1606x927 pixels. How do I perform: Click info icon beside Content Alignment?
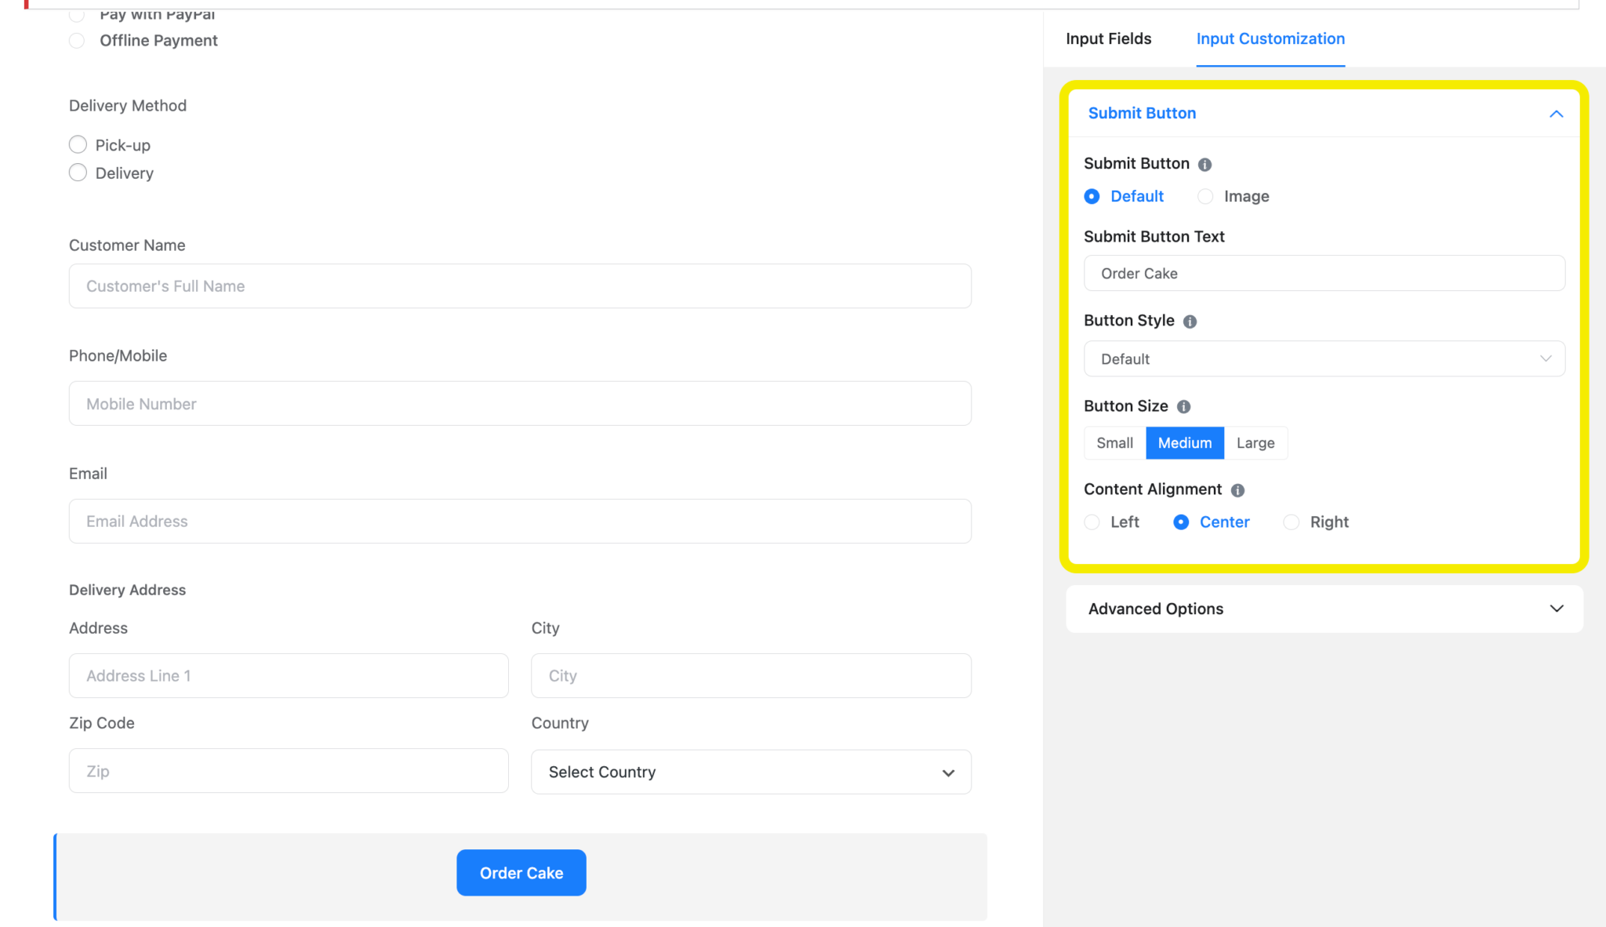point(1238,489)
